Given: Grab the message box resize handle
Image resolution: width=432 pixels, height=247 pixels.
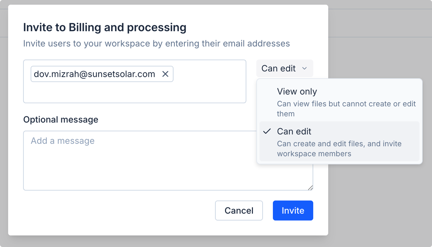Looking at the screenshot, I should click(x=310, y=187).
